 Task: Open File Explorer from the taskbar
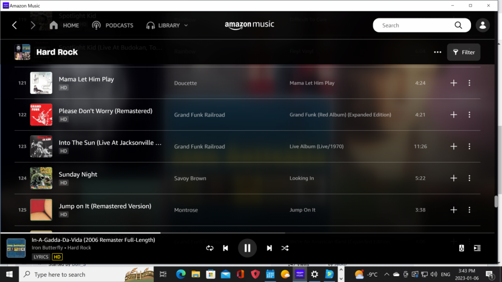click(196, 274)
